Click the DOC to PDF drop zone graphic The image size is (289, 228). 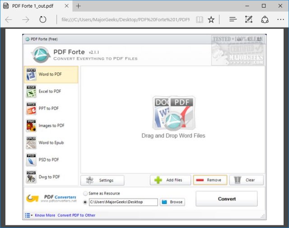(173, 113)
